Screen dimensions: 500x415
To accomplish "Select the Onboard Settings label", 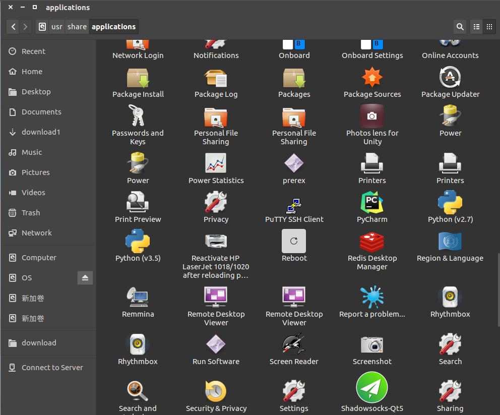I will pyautogui.click(x=372, y=55).
